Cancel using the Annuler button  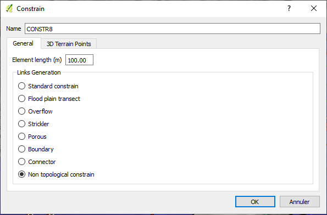pos(300,202)
